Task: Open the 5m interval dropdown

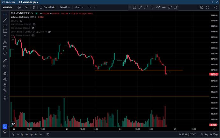Action: click(x=26, y=7)
